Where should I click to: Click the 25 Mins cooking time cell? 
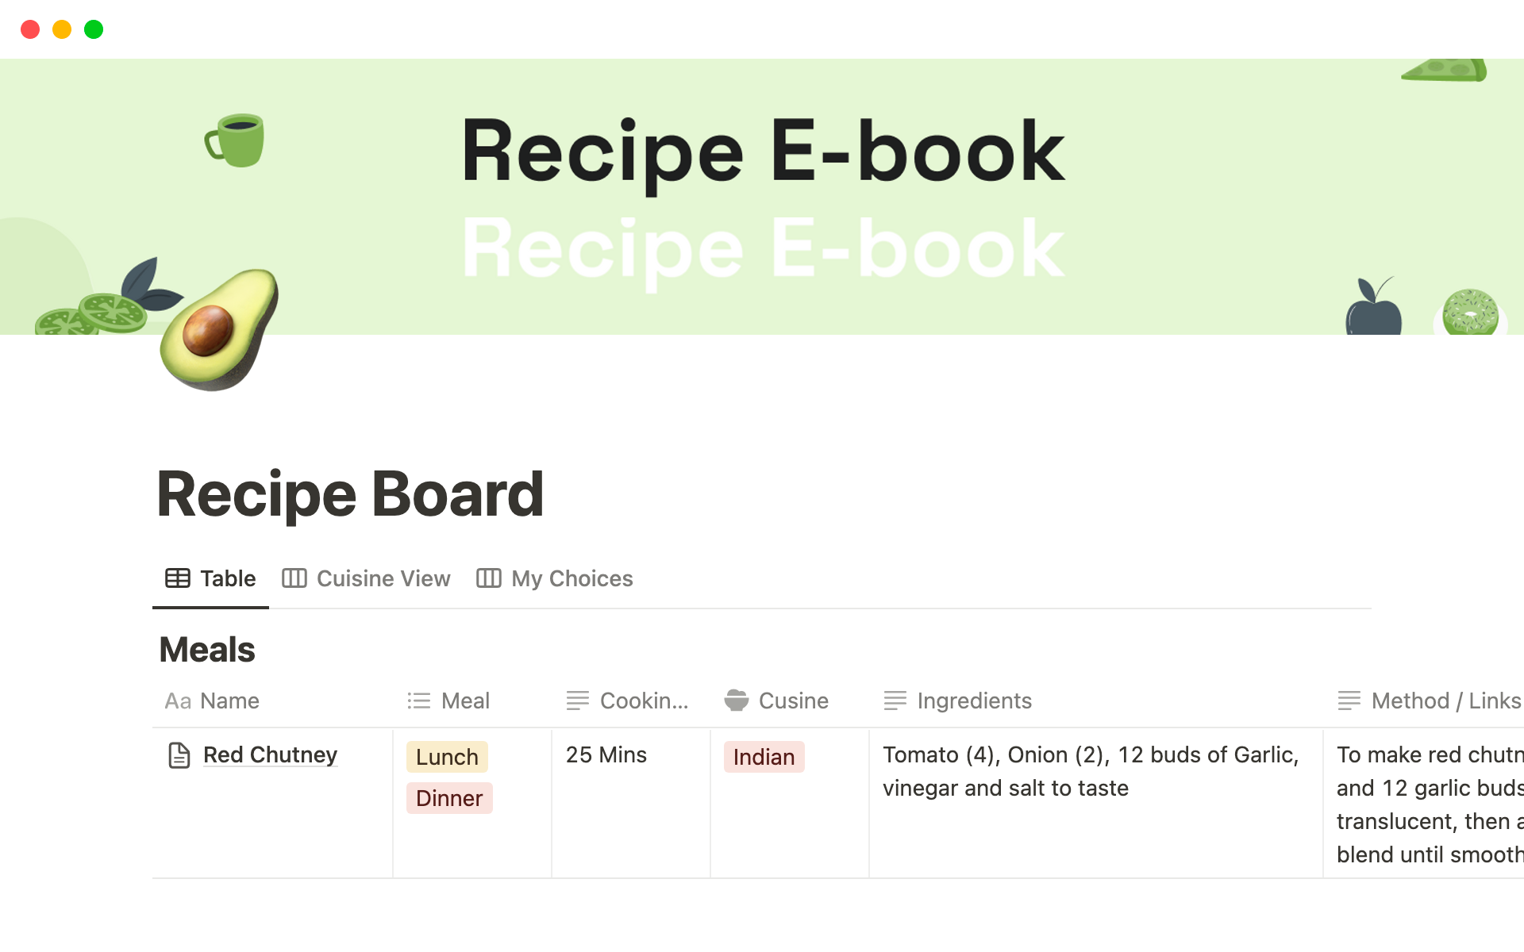[606, 754]
